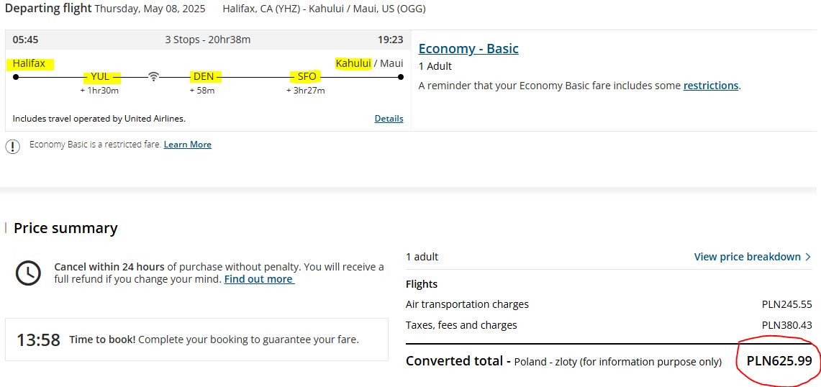Select the DEN stopover label
Image resolution: width=821 pixels, height=387 pixels.
(x=204, y=77)
